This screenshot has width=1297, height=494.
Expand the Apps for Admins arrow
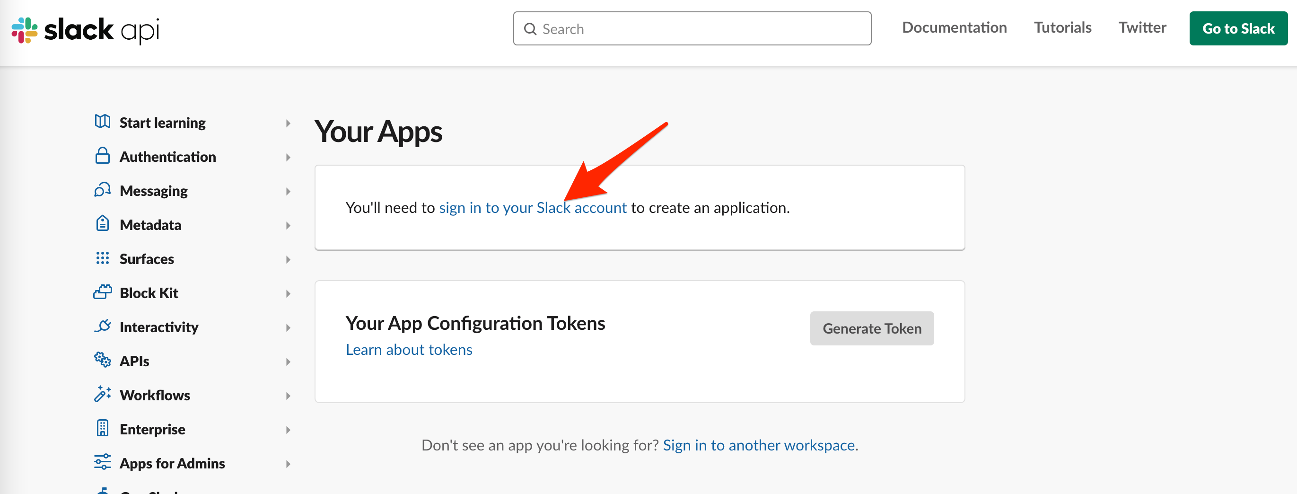[288, 464]
